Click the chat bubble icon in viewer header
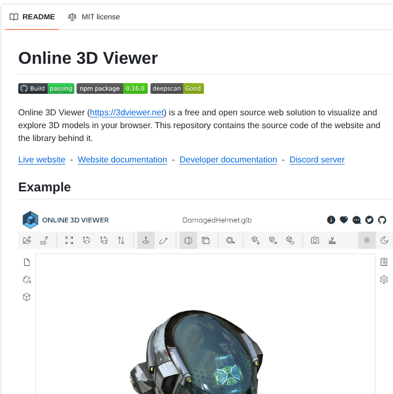 coord(357,220)
